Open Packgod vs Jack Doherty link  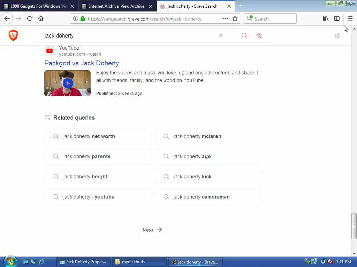click(82, 63)
